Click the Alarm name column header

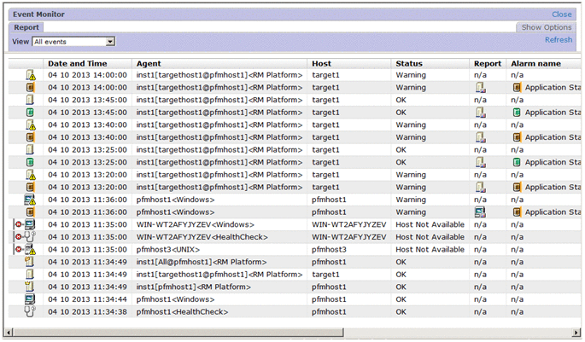[535, 63]
